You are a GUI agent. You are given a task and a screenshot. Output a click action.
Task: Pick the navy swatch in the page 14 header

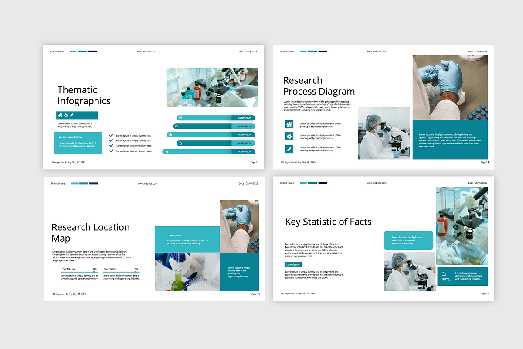click(323, 51)
